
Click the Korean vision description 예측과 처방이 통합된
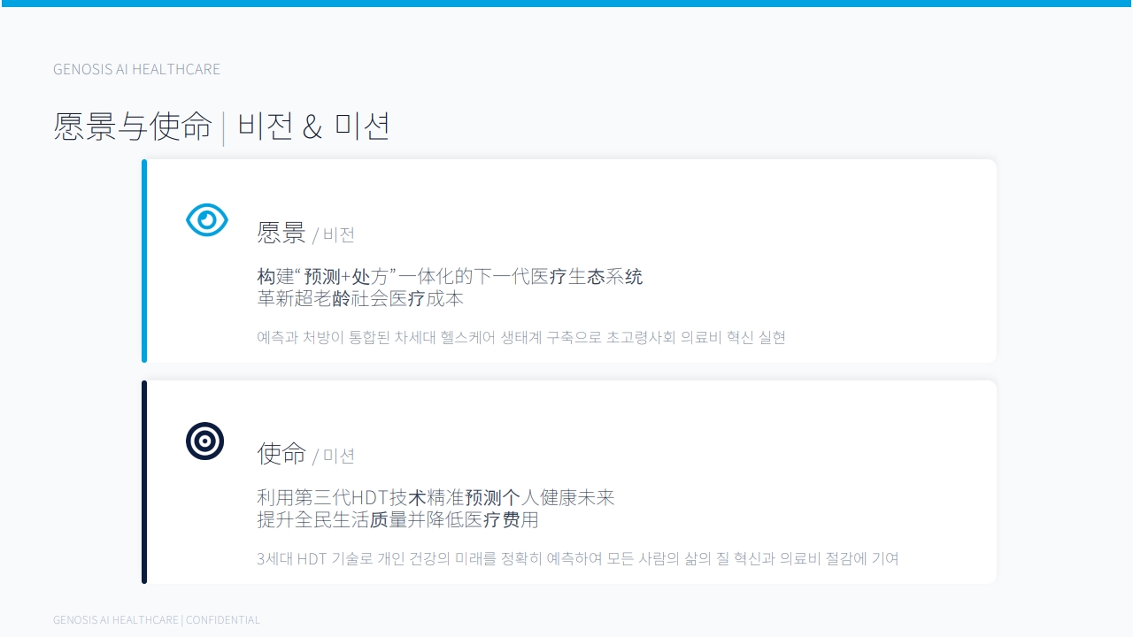tap(521, 337)
